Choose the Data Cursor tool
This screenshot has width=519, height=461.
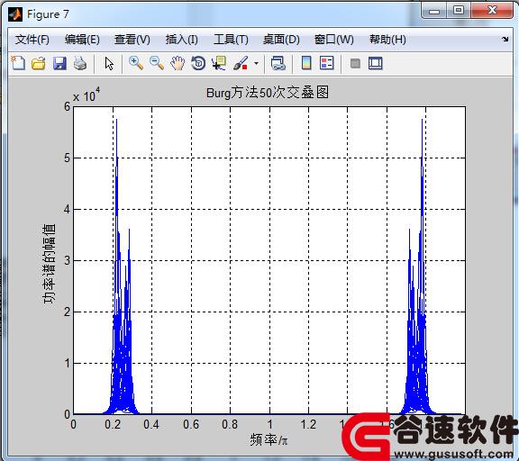click(219, 63)
